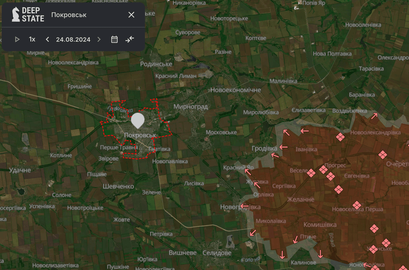Click the date 24.08.2024 label
This screenshot has width=409, height=270.
point(73,39)
